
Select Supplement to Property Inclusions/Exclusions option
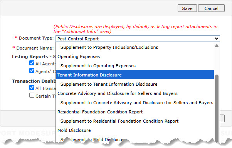point(135,47)
